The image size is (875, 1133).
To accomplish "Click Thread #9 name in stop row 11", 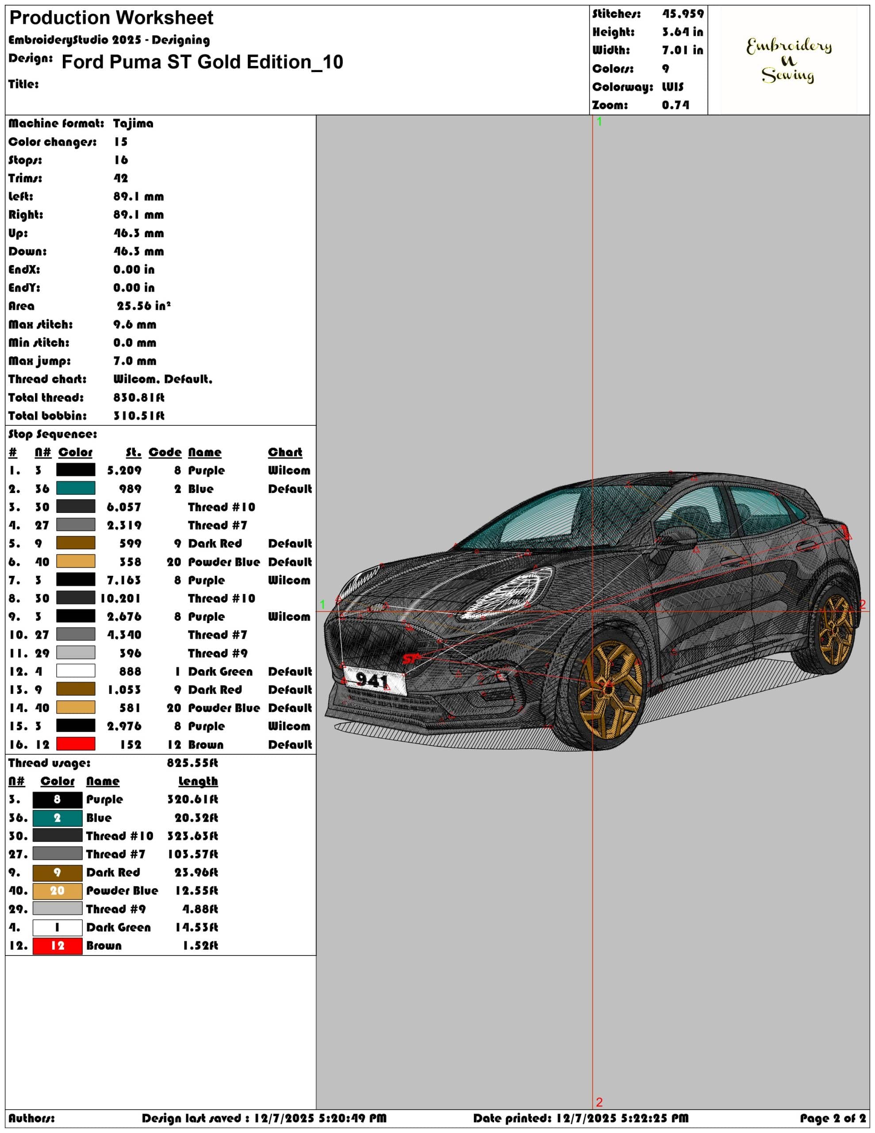I will pos(218,653).
